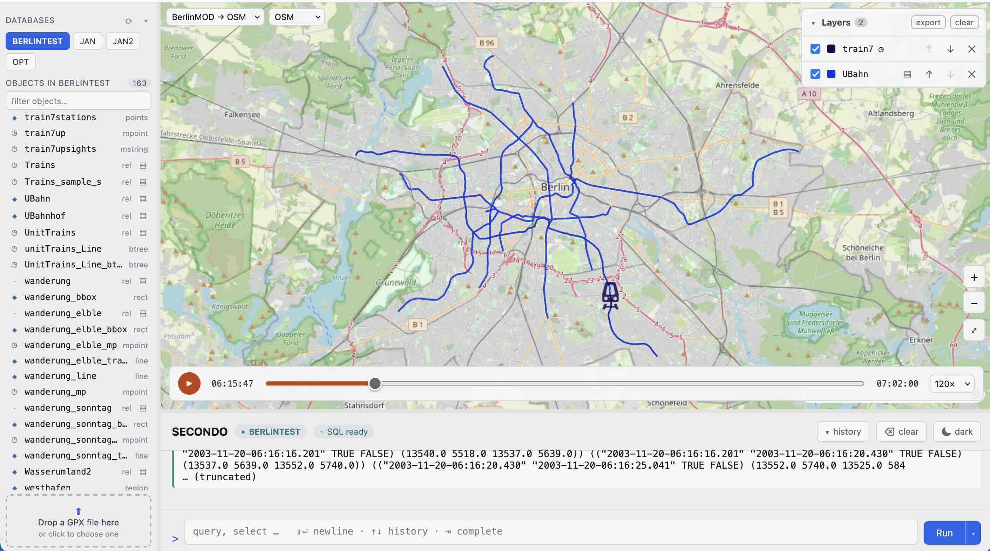Image resolution: width=990 pixels, height=551 pixels.
Task: Select the train7upsights object
Action: click(x=79, y=149)
